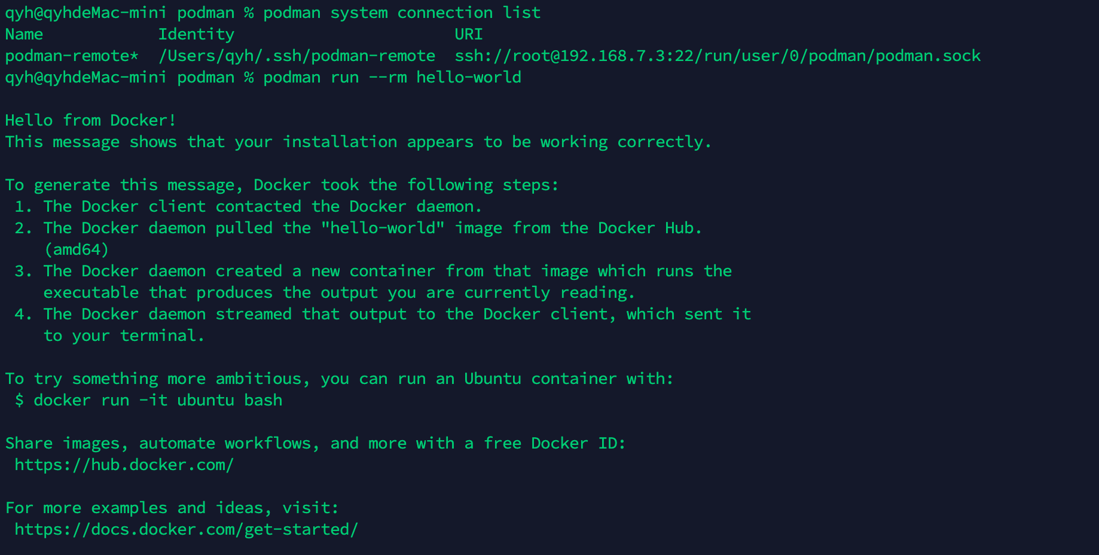1099x555 pixels.
Task: Click the URI column header
Action: (469, 34)
